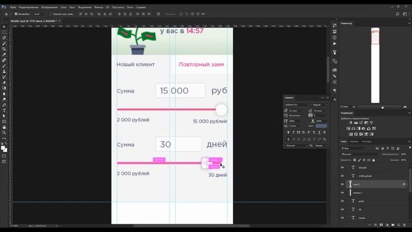This screenshot has height=232, width=412.
Task: Open the Окно menu
Action: tap(130, 7)
